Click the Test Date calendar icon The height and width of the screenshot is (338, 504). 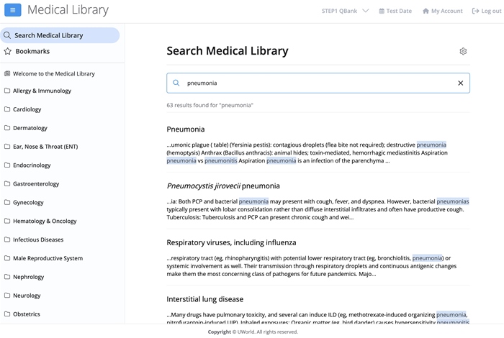[x=381, y=12]
